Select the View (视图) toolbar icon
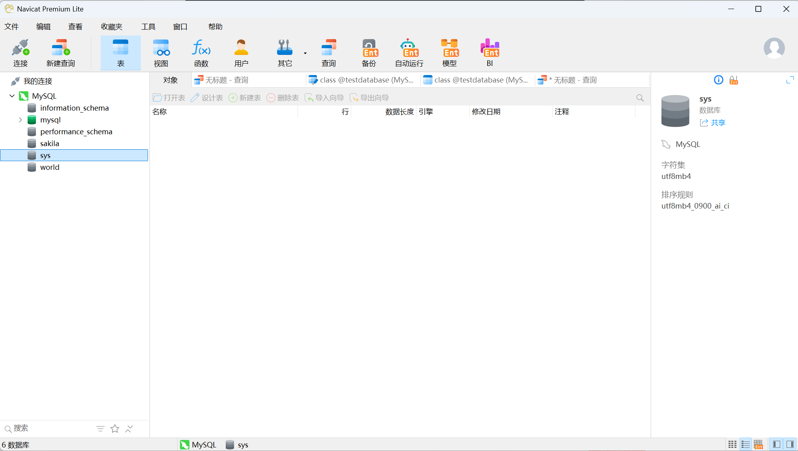This screenshot has height=451, width=798. pyautogui.click(x=161, y=53)
